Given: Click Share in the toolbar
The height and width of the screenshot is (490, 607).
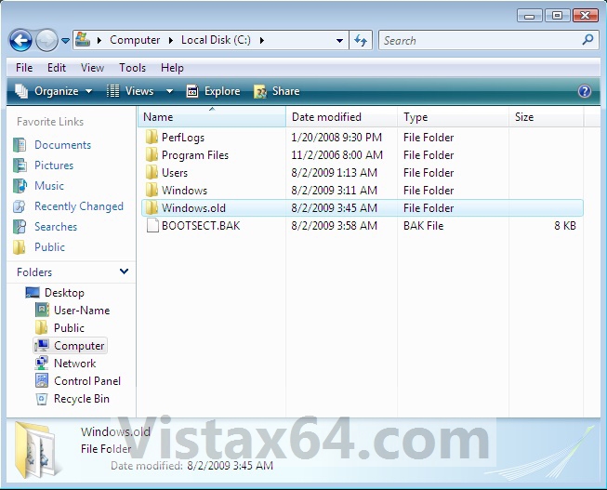Looking at the screenshot, I should (277, 91).
